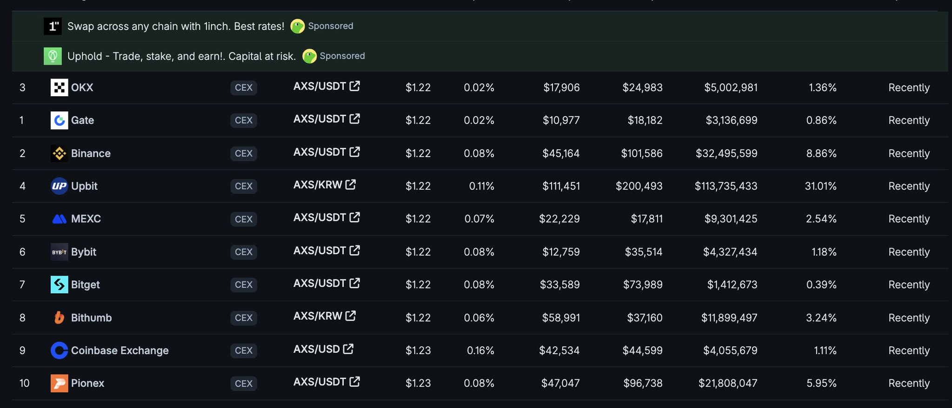The height and width of the screenshot is (408, 952).
Task: Click the Gate exchange logo icon
Action: 59,120
